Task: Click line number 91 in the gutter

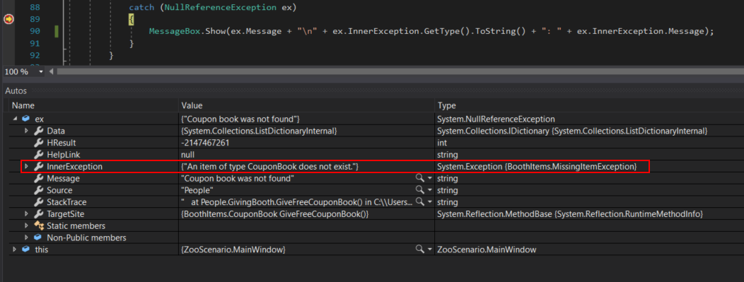Action: pos(35,43)
